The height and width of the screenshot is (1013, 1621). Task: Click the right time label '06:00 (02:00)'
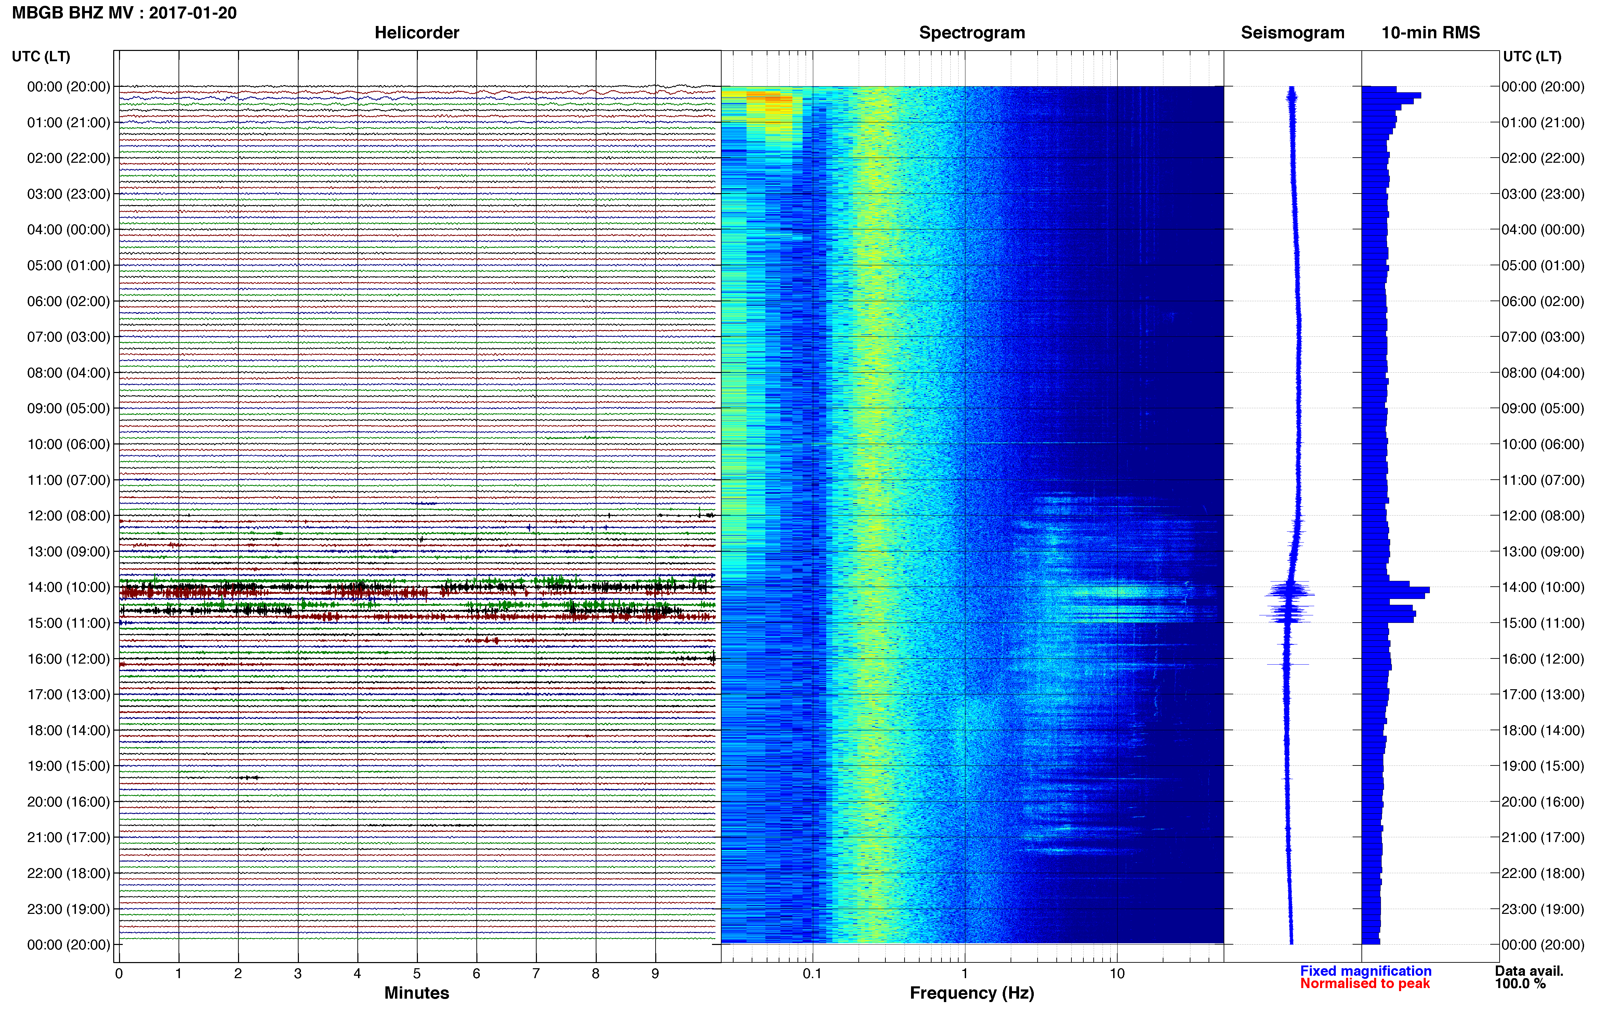(1543, 302)
